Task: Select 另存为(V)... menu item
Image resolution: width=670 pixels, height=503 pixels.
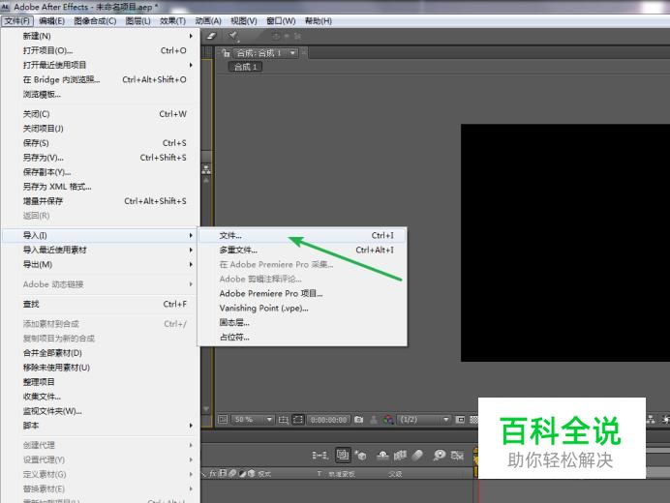Action: click(102, 158)
